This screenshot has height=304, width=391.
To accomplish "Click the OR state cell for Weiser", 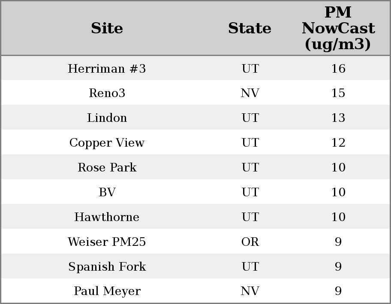I will (x=250, y=242).
